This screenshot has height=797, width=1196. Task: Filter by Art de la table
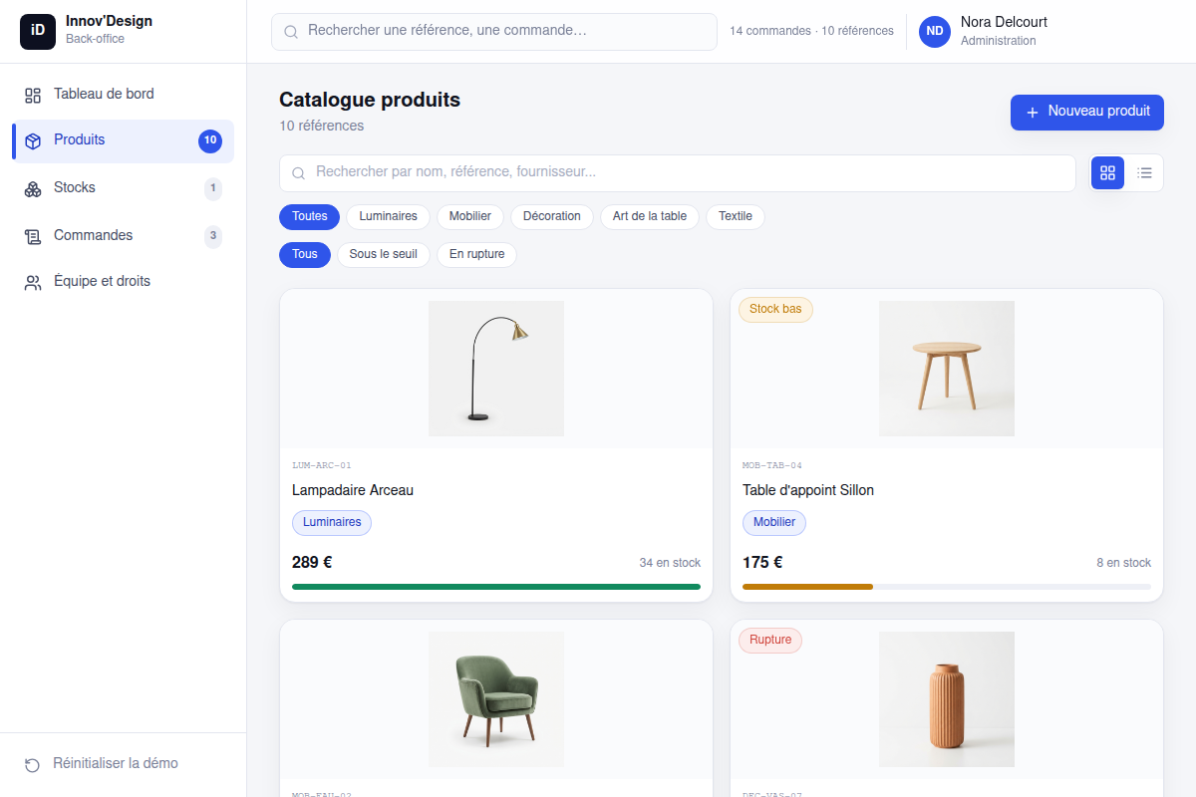click(x=650, y=216)
